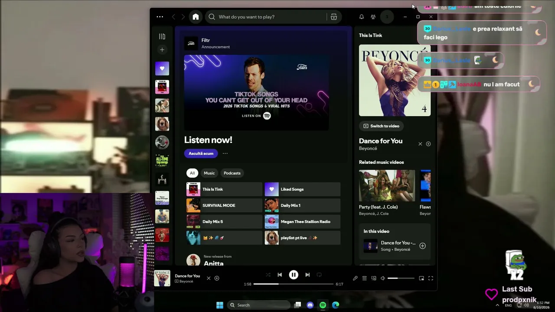Open Beyoncé artist link in player bar
The height and width of the screenshot is (312, 555).
(x=186, y=282)
